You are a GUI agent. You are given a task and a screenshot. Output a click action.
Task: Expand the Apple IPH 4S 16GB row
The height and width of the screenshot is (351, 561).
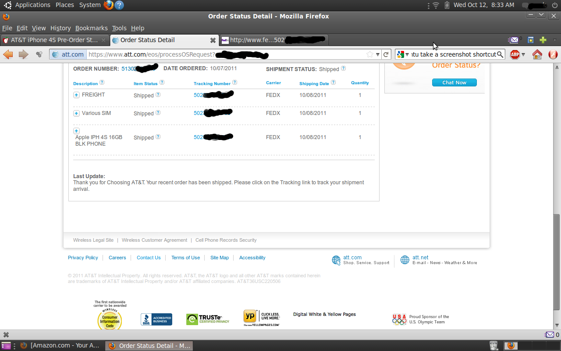76,131
